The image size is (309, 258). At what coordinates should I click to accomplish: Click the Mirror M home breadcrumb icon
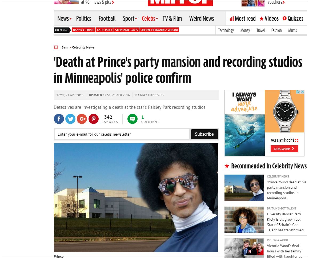point(56,47)
